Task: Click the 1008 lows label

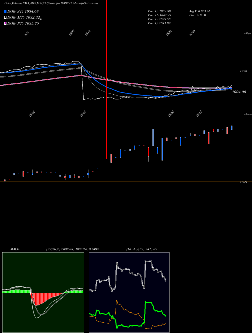Action: coord(83,114)
